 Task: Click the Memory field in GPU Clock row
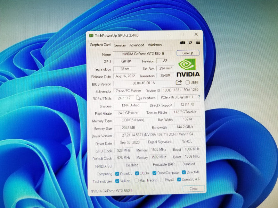(x=158, y=150)
